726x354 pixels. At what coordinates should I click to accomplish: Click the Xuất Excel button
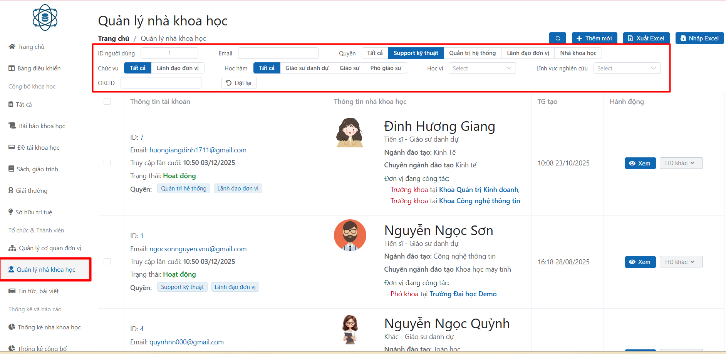(646, 38)
